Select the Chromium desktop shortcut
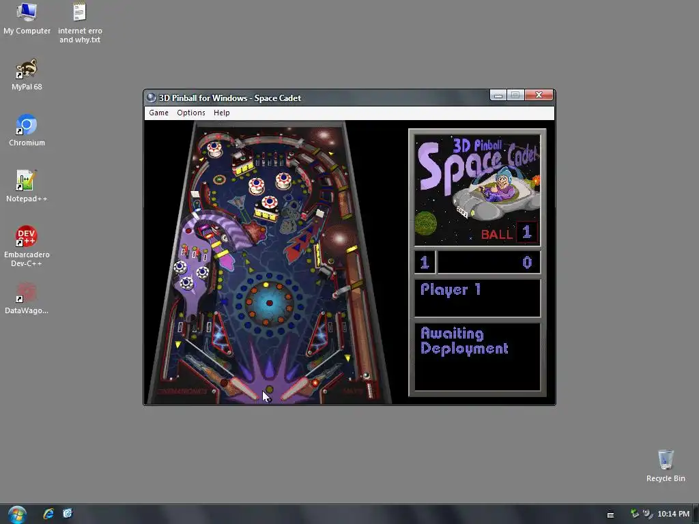The image size is (699, 524). (x=27, y=130)
